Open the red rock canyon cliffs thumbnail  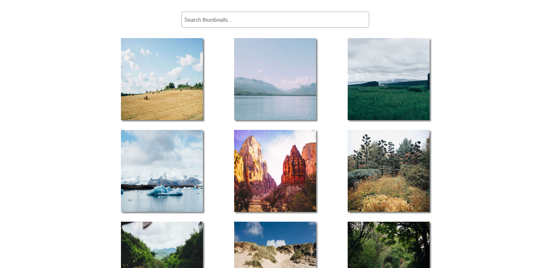tap(275, 171)
